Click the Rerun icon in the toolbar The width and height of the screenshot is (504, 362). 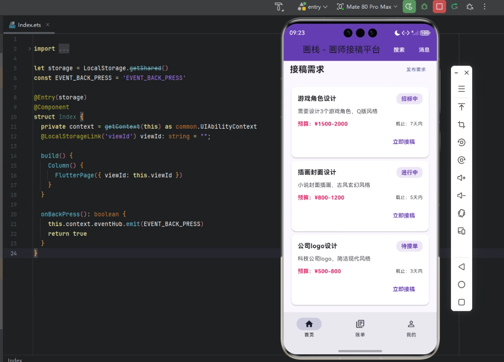coord(454,7)
